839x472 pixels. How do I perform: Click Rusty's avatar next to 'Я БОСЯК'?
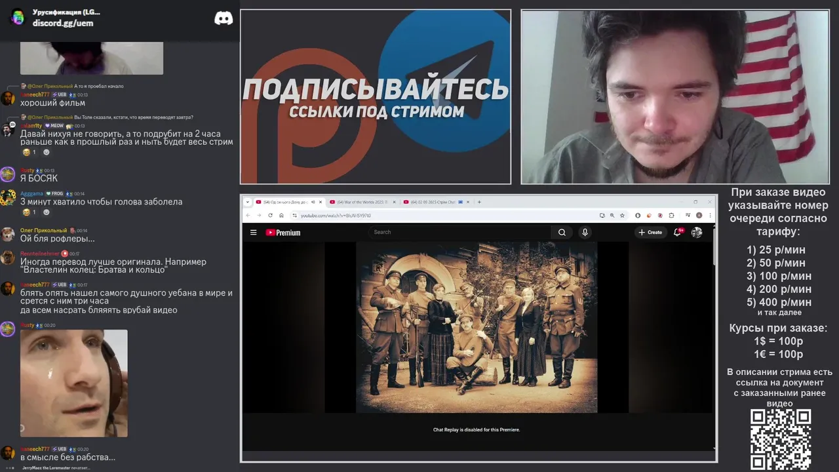pos(7,174)
